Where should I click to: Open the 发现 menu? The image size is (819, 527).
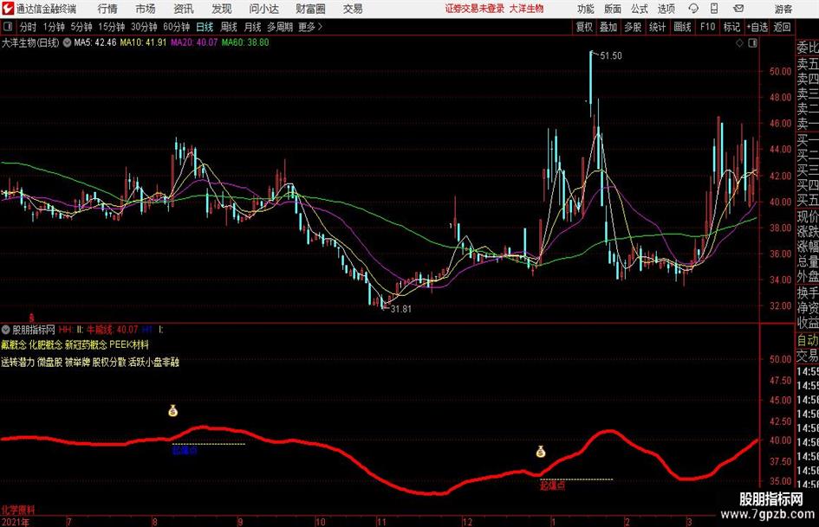click(x=222, y=9)
